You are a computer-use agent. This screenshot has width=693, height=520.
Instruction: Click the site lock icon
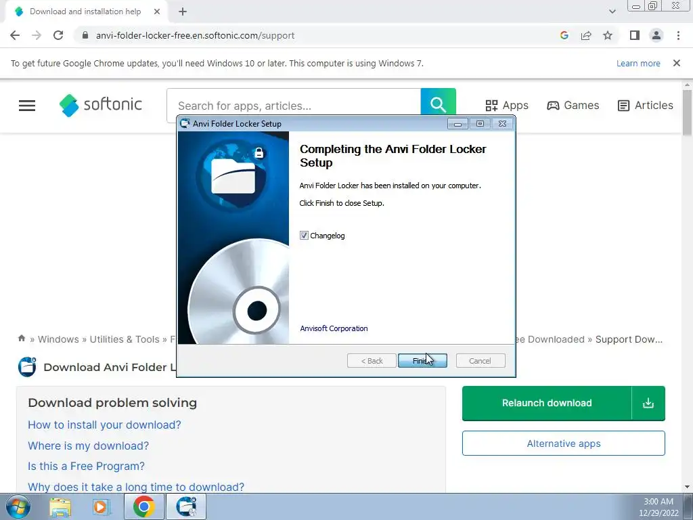point(85,35)
